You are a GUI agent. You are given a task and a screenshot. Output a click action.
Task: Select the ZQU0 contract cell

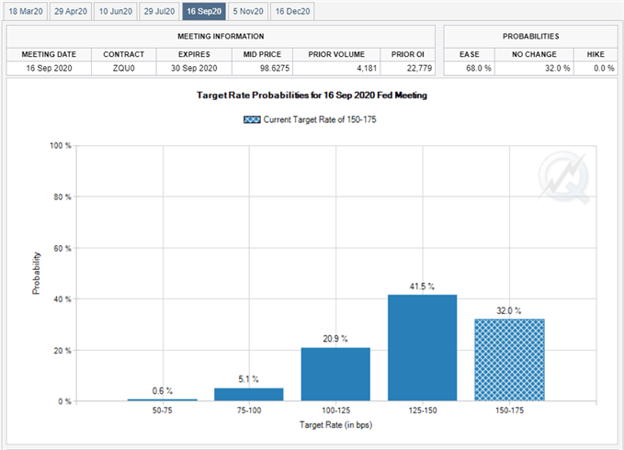coord(124,68)
